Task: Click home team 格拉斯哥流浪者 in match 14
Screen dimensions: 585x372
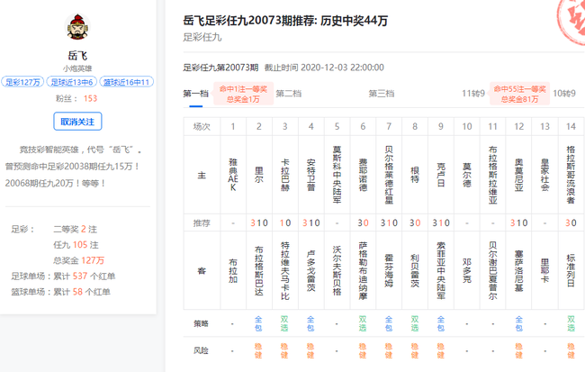Action: [x=571, y=175]
